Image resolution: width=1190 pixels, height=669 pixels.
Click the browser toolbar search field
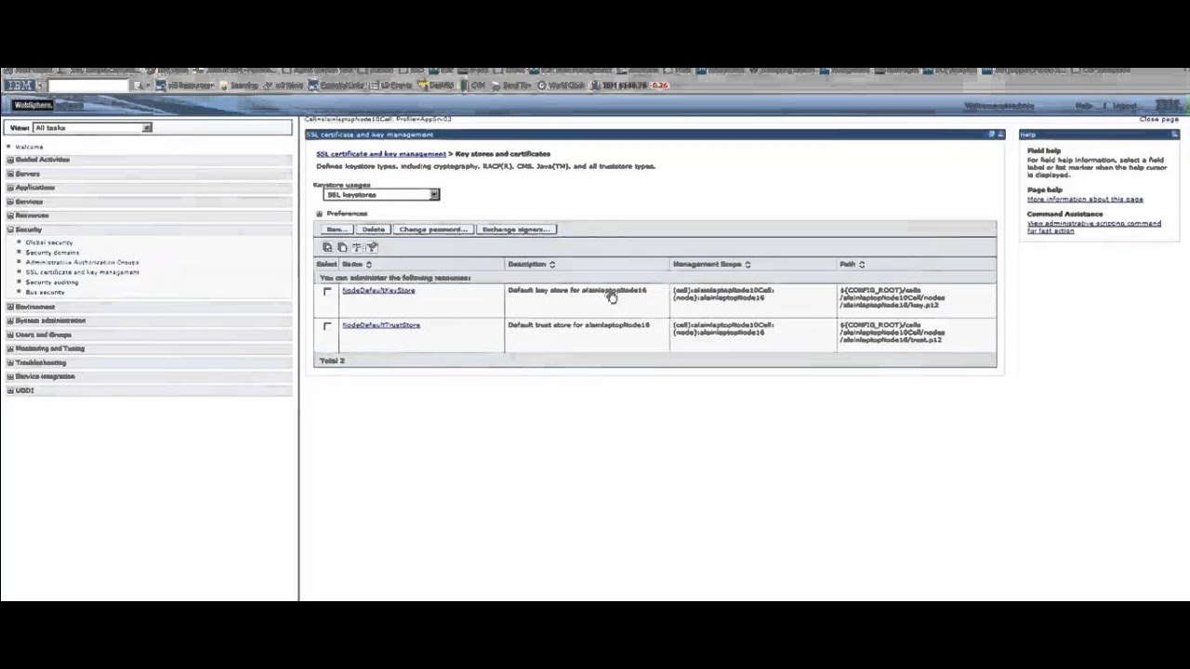[x=88, y=85]
